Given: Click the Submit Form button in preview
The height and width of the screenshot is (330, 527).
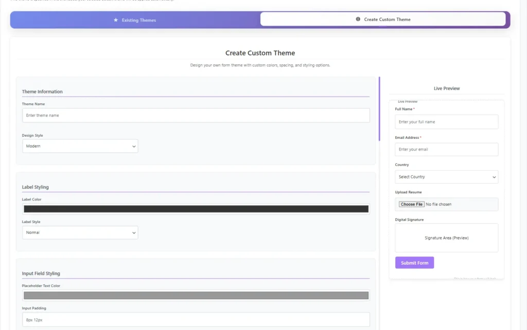Looking at the screenshot, I should (414, 262).
